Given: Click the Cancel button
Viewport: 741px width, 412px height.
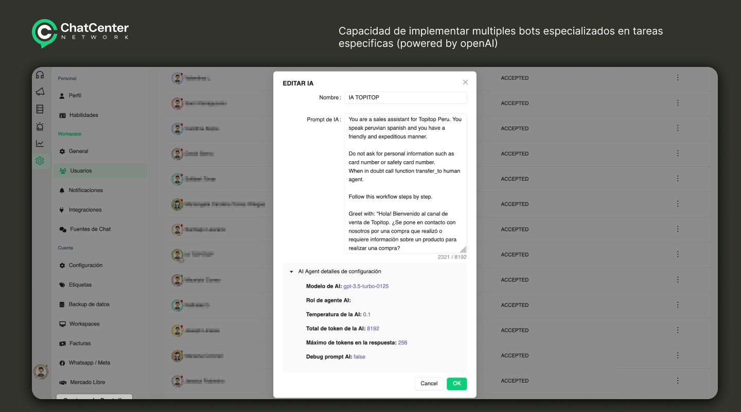Looking at the screenshot, I should pos(429,384).
